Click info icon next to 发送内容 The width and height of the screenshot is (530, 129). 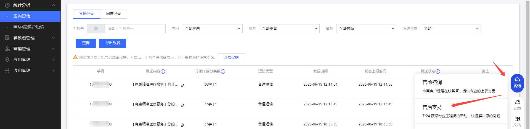[x=163, y=71]
